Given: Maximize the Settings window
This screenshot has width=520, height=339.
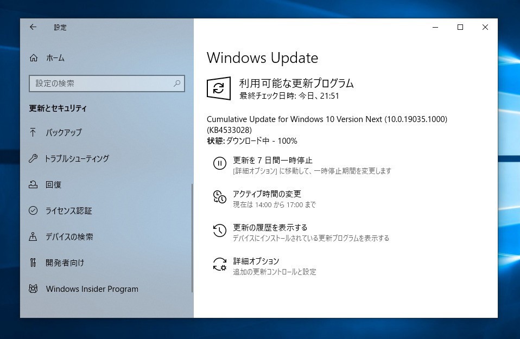Looking at the screenshot, I should [x=460, y=27].
